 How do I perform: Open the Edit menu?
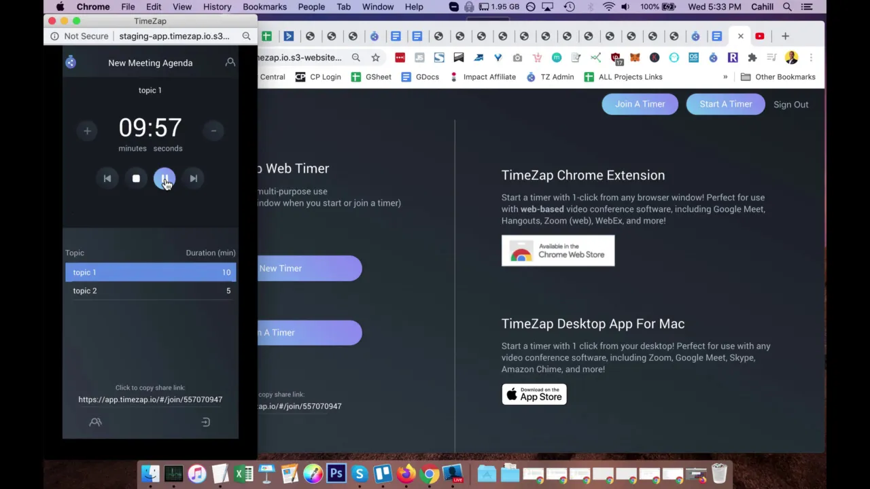tap(154, 7)
